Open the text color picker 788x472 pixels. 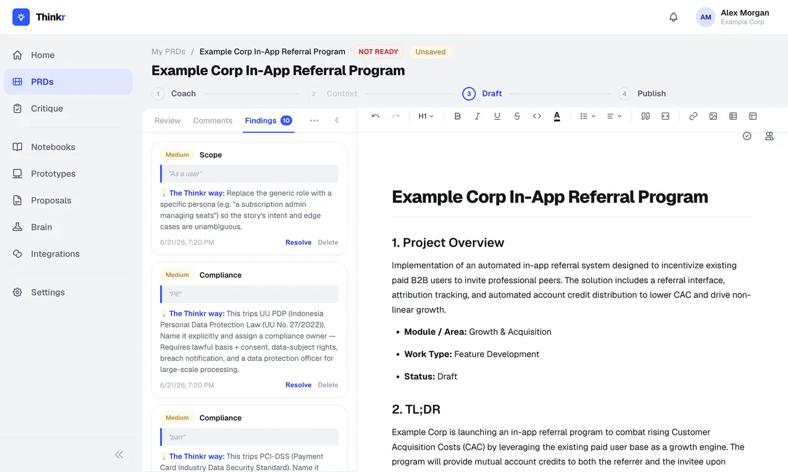click(557, 116)
